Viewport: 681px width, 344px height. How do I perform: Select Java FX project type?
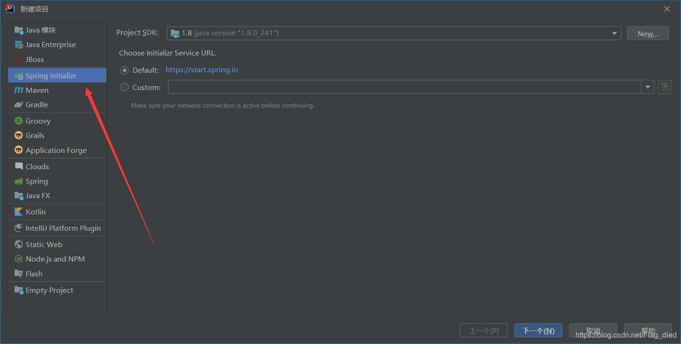click(x=57, y=196)
